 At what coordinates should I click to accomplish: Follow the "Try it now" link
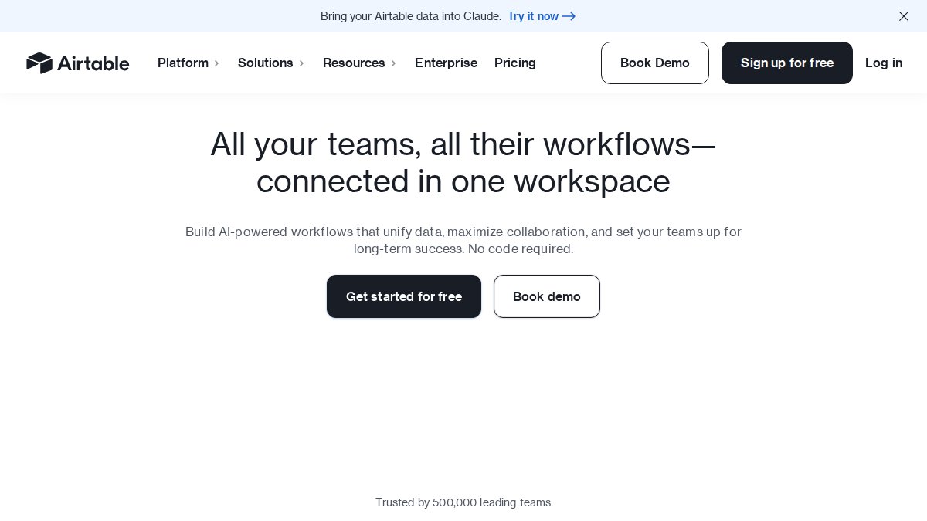(x=542, y=16)
